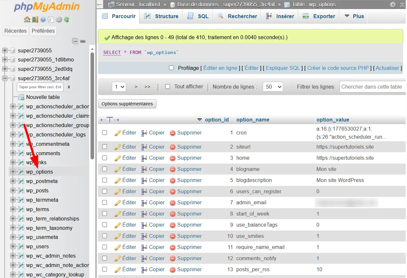Click delete icon in admin_email row
Screen dimensions: 407x278
(x=173, y=203)
